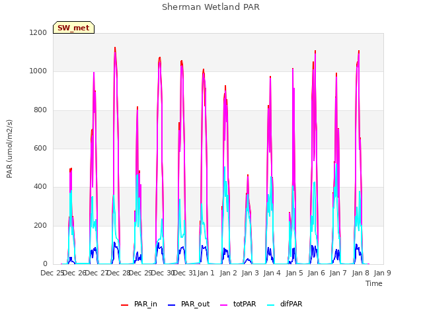Click the Jan 9 x-axis label

point(382,273)
